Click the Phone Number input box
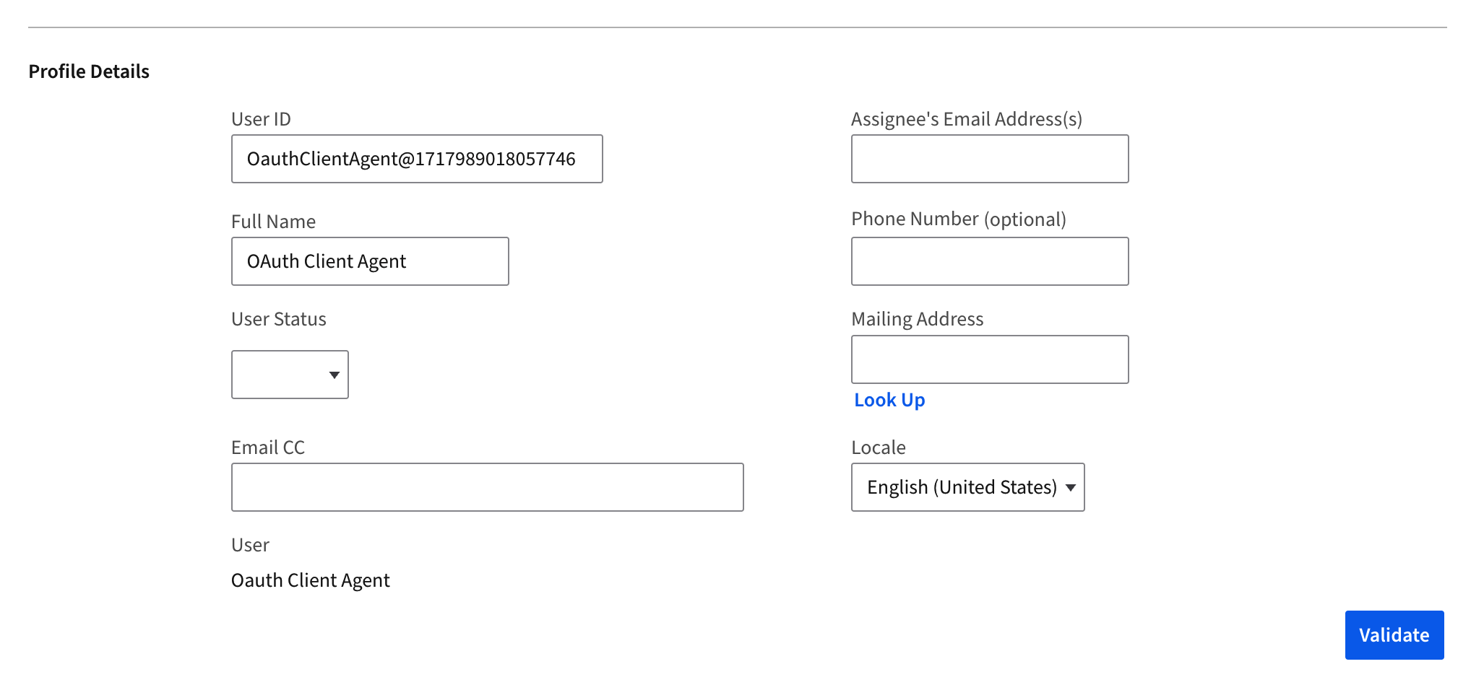This screenshot has width=1484, height=690. coord(989,261)
